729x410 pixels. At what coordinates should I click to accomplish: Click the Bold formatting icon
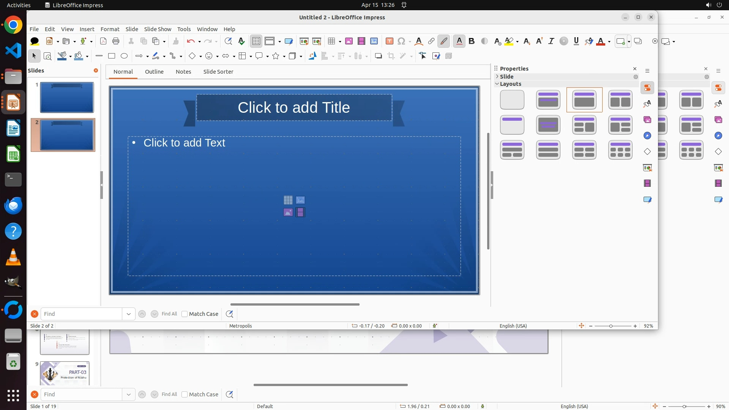[472, 41]
